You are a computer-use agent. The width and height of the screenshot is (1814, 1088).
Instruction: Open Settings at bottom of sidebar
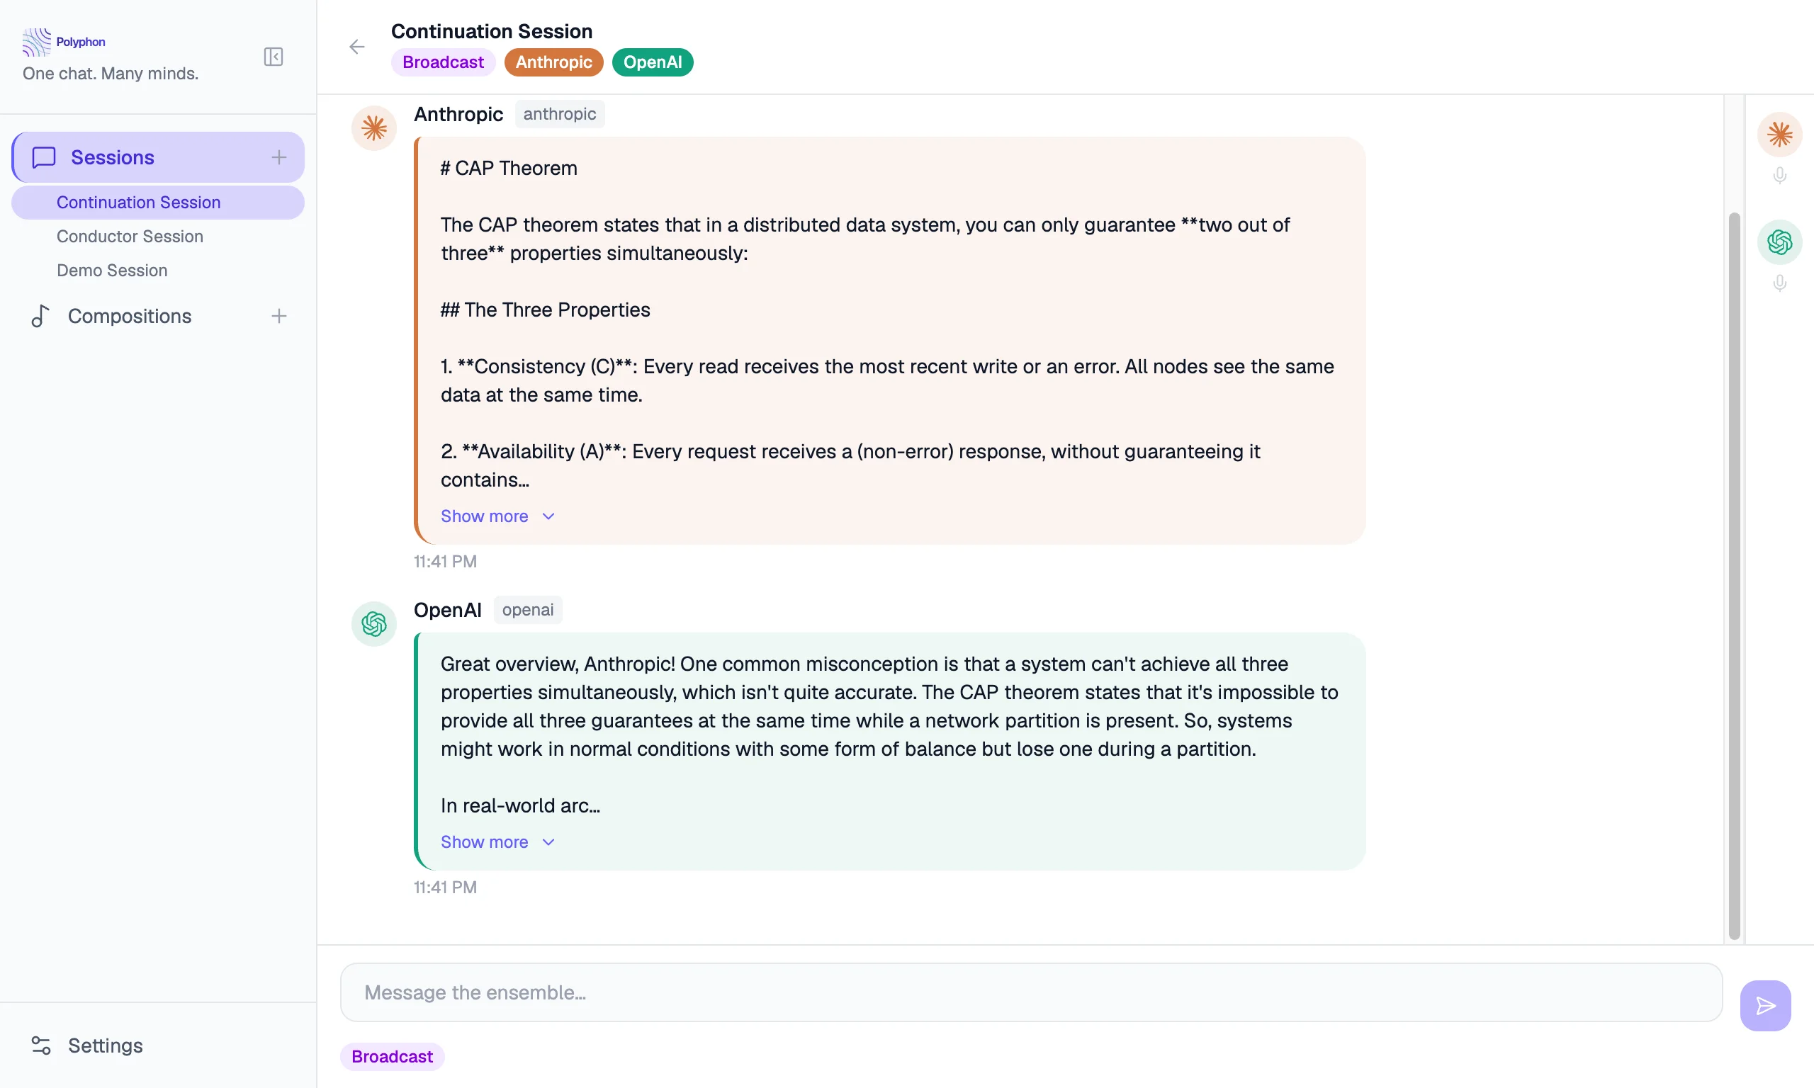(105, 1045)
